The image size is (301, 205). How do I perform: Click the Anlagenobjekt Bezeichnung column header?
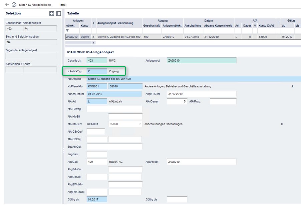(x=115, y=23)
